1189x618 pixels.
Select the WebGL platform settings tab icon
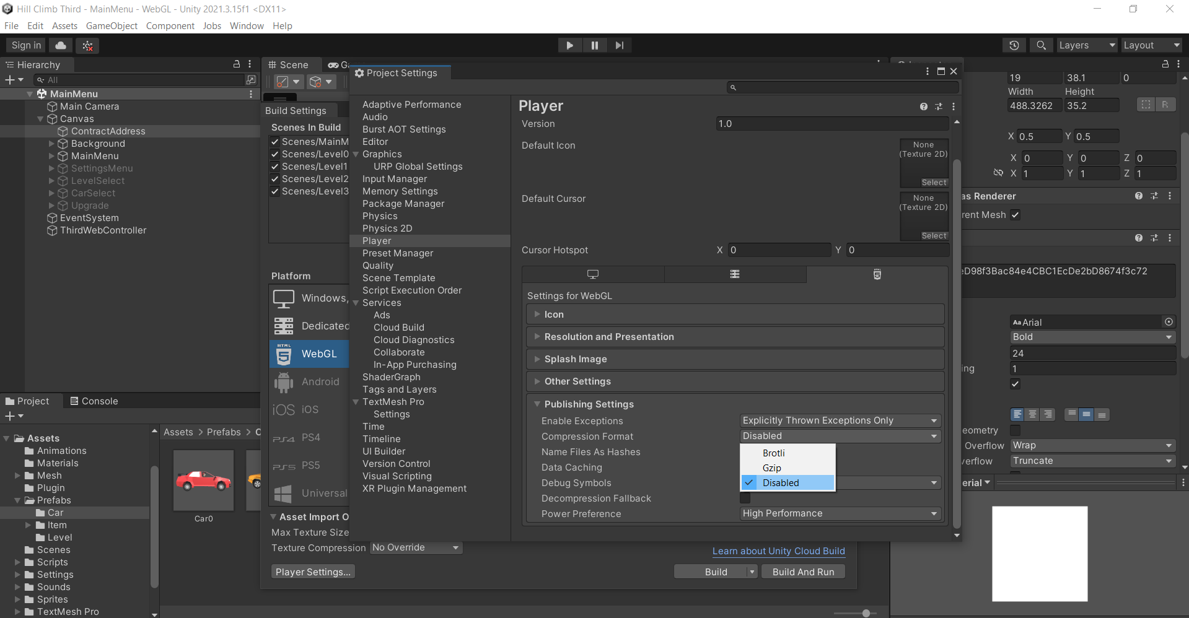coord(877,274)
